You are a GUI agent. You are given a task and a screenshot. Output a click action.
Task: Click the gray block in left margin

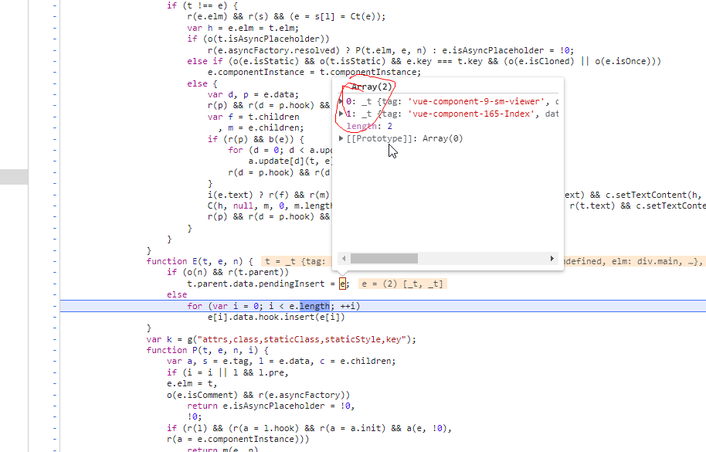(x=14, y=176)
